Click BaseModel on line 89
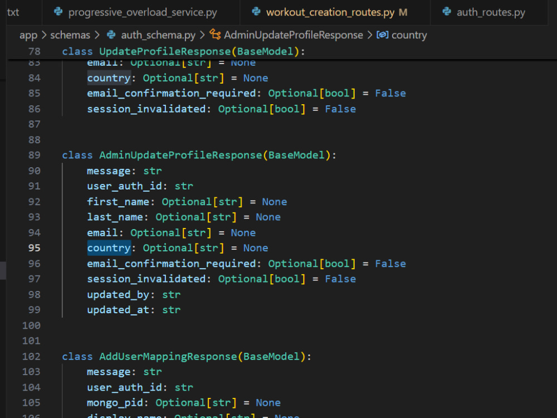Viewport: 557px width, 418px height. pos(297,155)
